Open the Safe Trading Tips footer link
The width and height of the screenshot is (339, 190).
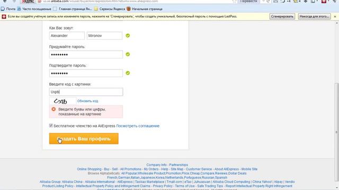(210, 186)
